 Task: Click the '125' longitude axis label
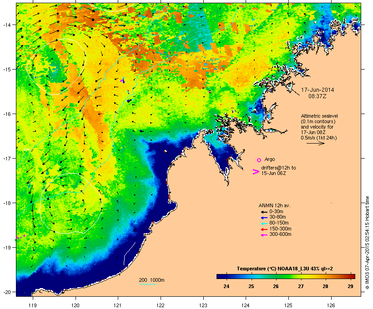pos(288,305)
